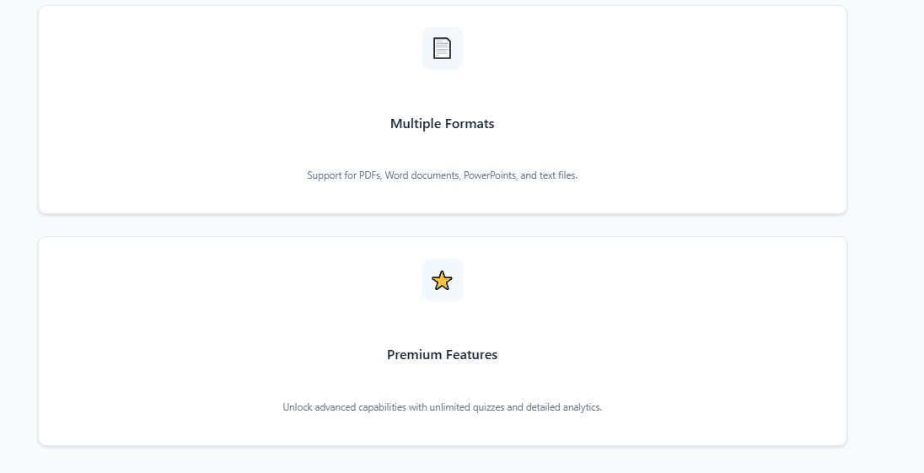This screenshot has width=924, height=473.
Task: Select the Multiple Formats heading
Action: (x=442, y=124)
